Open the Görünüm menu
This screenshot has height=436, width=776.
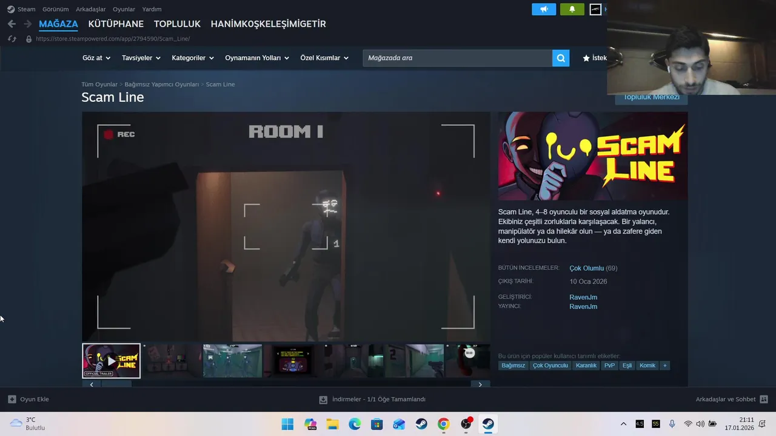[x=55, y=9]
